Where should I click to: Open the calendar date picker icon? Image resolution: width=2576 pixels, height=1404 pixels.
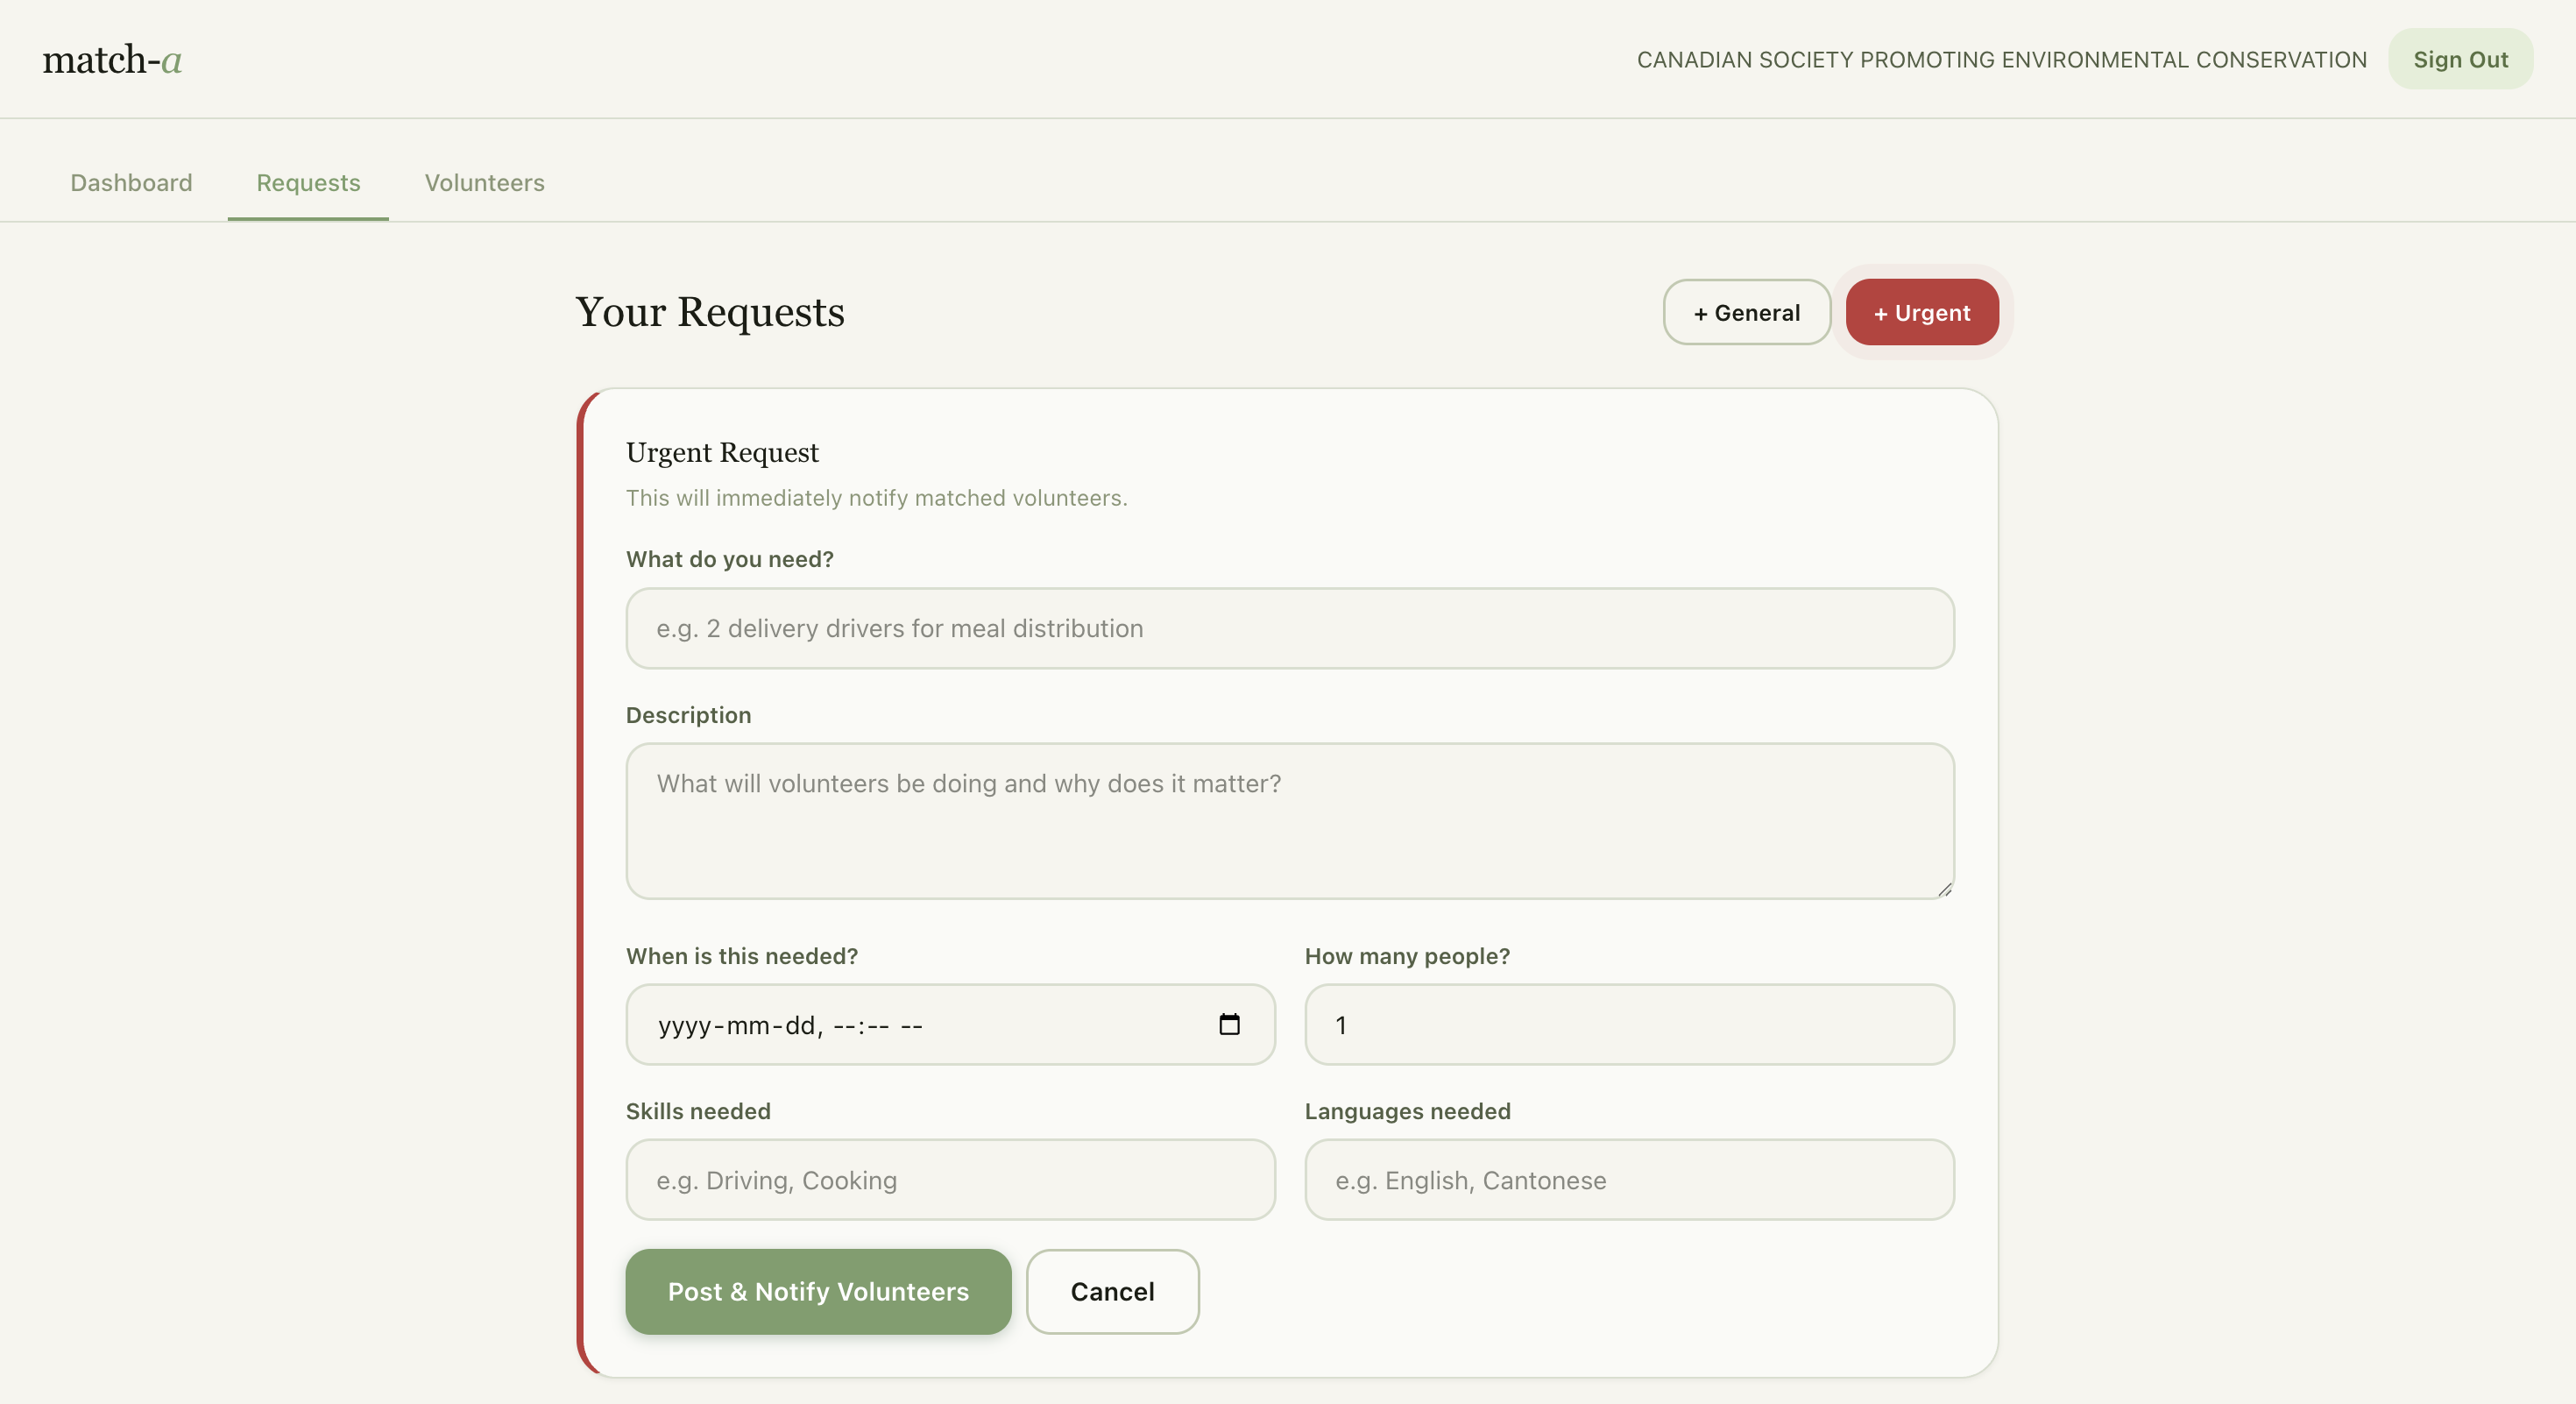coord(1229,1024)
